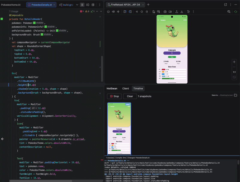Set emulator zoom to 1:1
Screen dimensions: 240x182
coord(234,72)
